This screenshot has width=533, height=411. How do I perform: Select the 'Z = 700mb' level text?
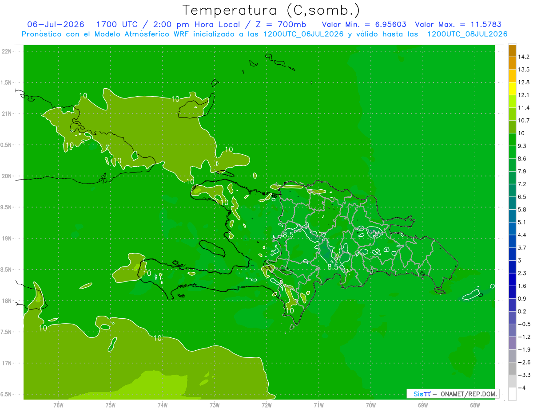(x=281, y=24)
